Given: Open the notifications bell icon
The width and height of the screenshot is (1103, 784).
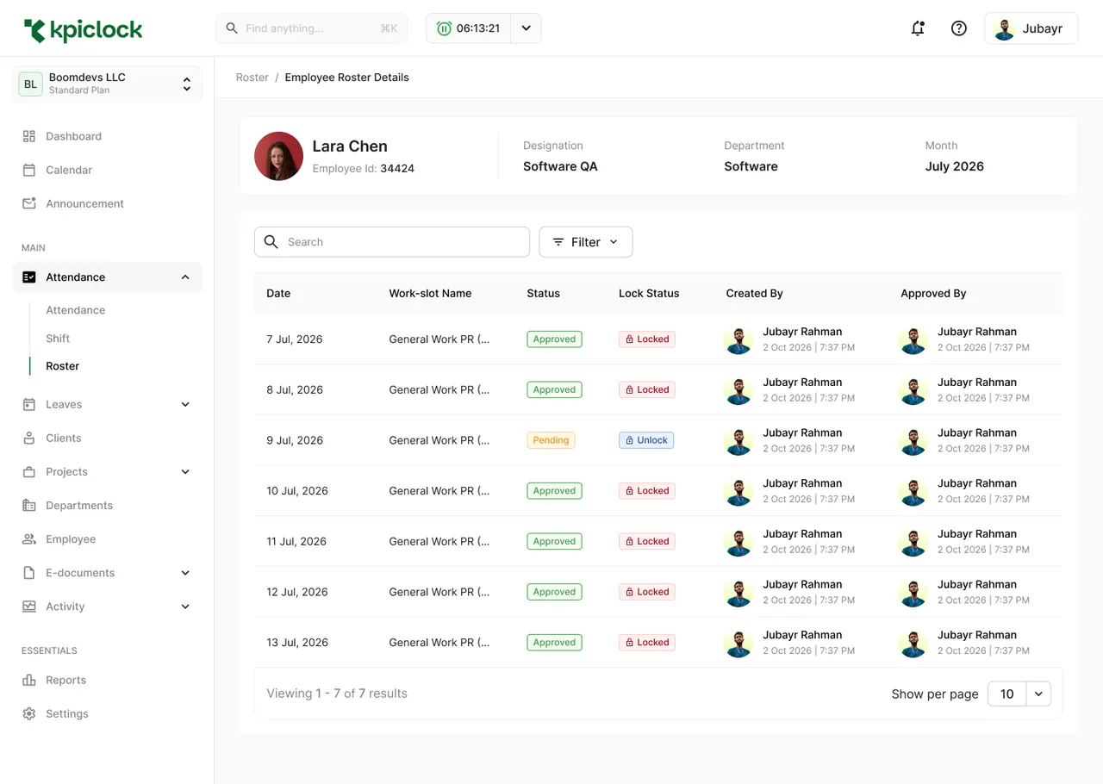Looking at the screenshot, I should (x=918, y=28).
